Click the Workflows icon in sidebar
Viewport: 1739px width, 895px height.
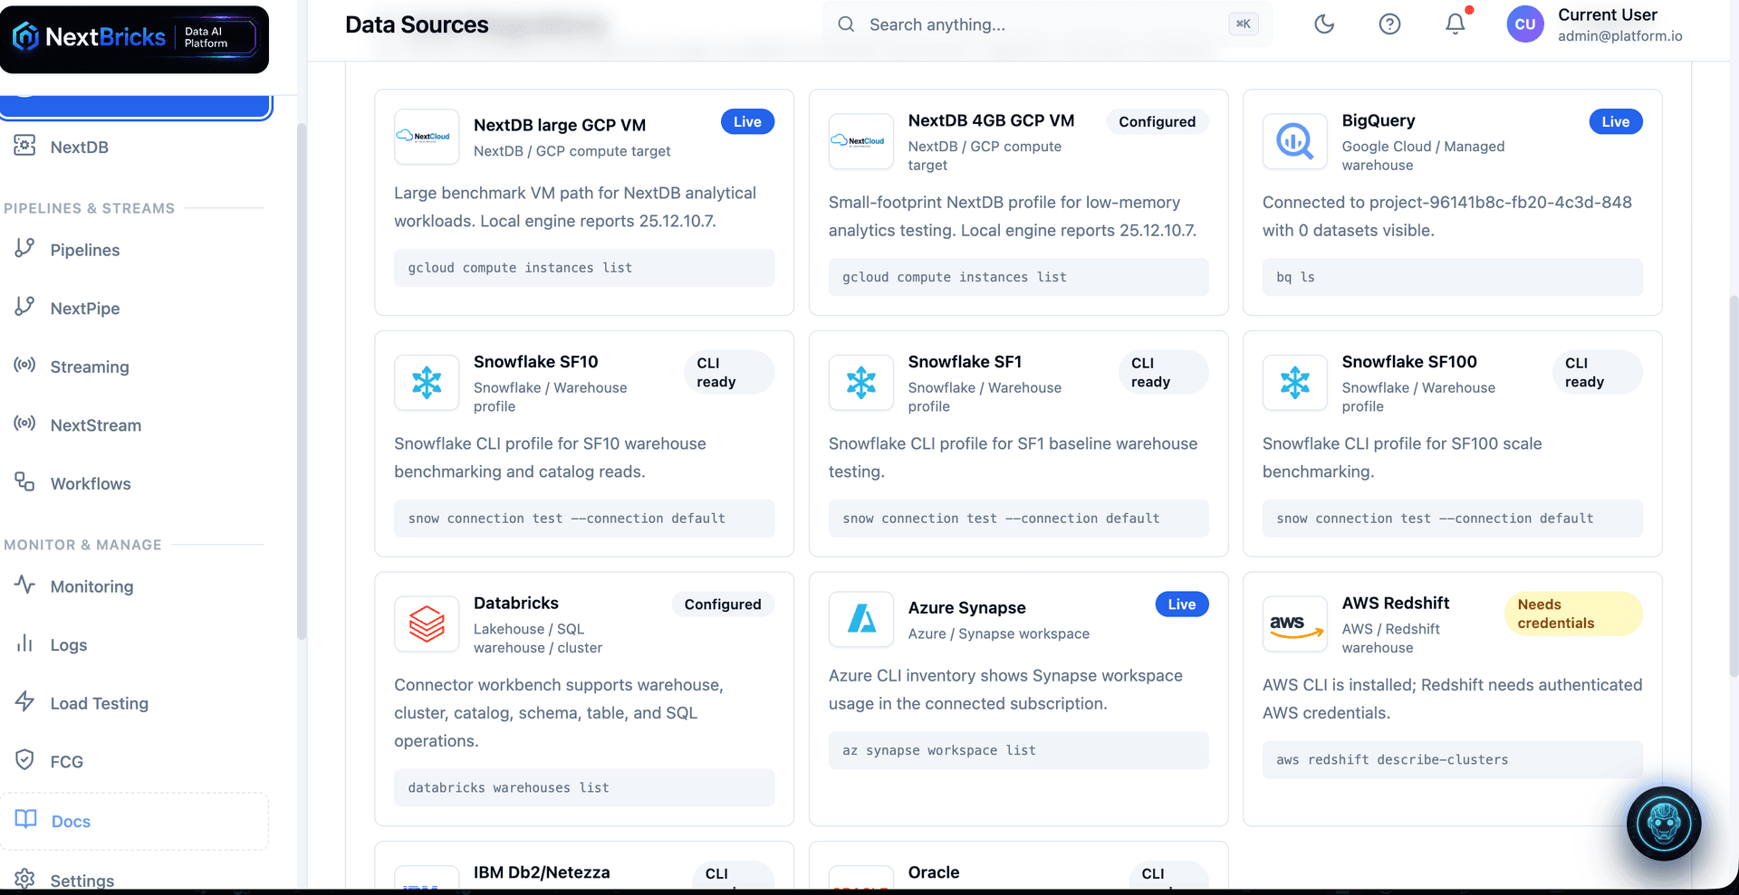[x=24, y=481]
